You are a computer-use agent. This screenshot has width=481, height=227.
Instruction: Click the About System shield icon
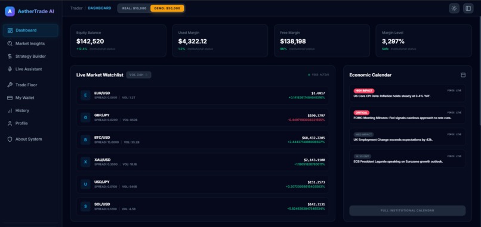coord(10,139)
